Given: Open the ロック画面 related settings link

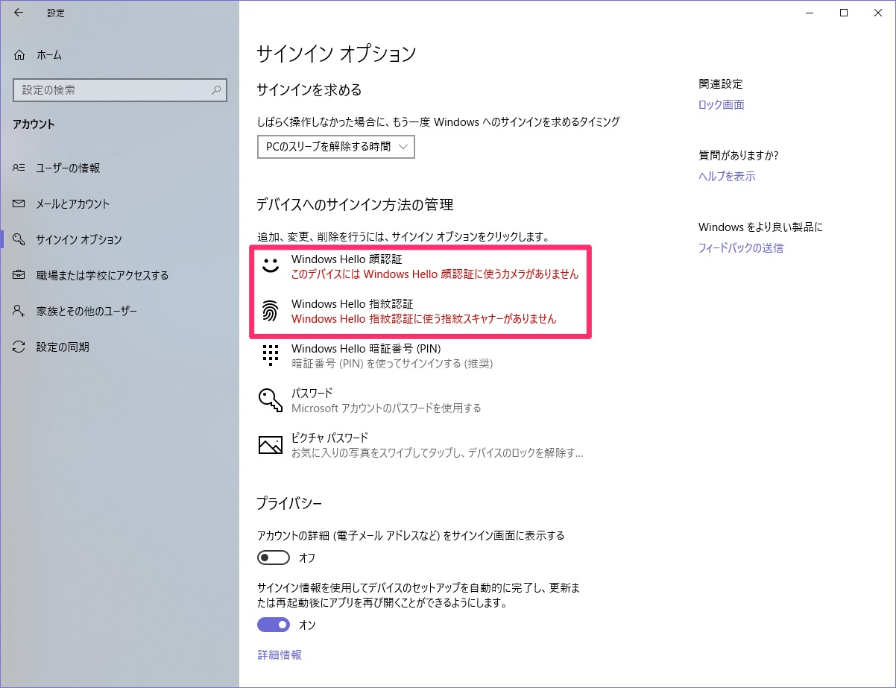Looking at the screenshot, I should click(x=721, y=105).
